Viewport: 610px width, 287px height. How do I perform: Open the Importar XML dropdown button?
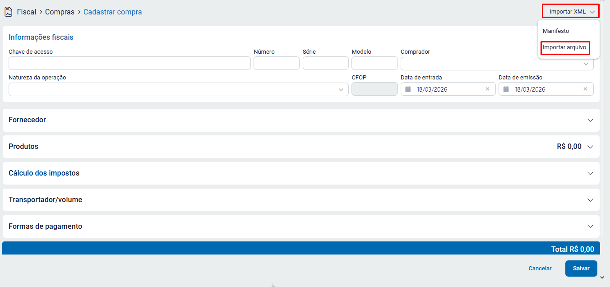point(570,12)
